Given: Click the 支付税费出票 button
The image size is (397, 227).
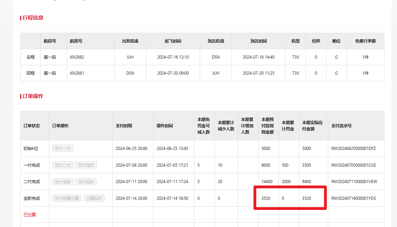Looking at the screenshot, I should coord(67,198).
